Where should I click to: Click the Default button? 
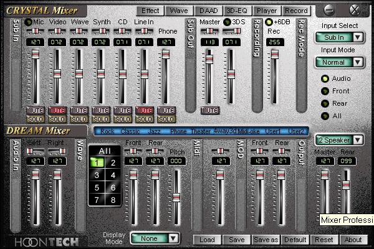click(295, 240)
